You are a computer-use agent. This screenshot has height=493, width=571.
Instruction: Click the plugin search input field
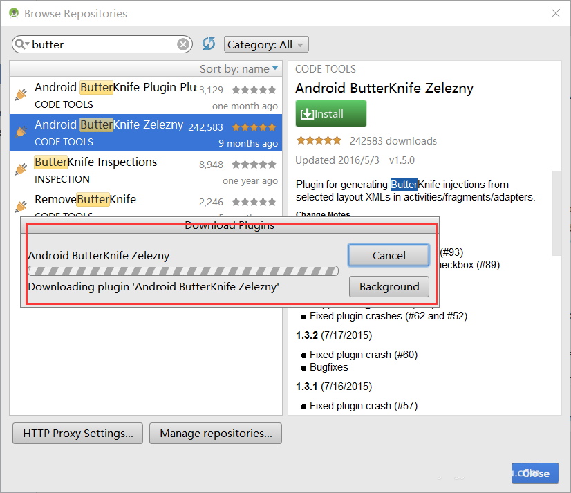(x=104, y=44)
